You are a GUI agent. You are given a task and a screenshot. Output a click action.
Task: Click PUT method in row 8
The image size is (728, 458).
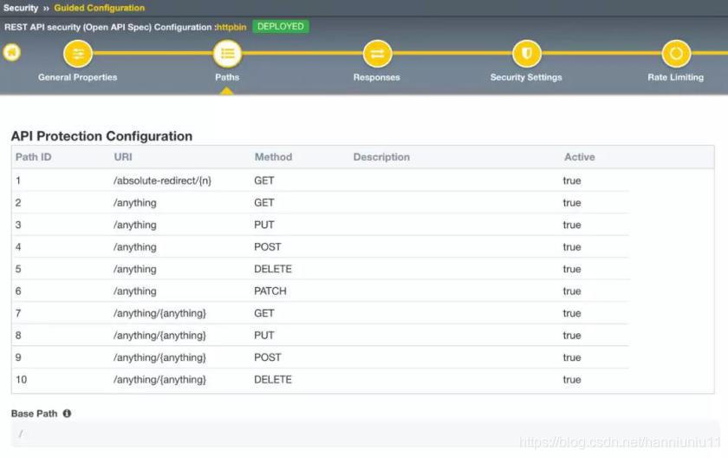(264, 336)
